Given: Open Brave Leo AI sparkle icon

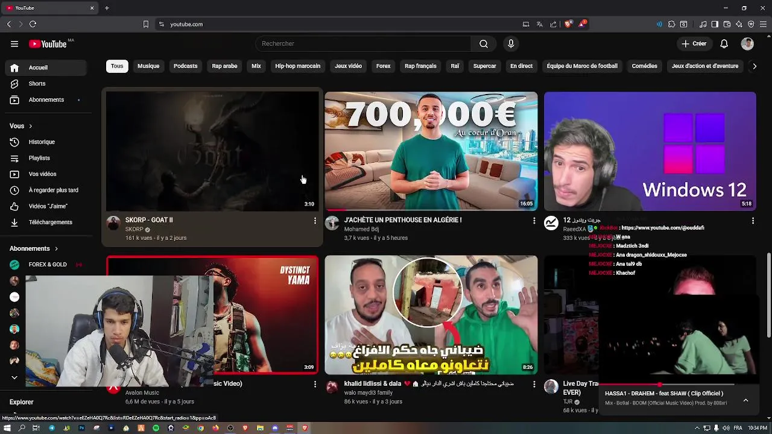Looking at the screenshot, I should click(739, 24).
